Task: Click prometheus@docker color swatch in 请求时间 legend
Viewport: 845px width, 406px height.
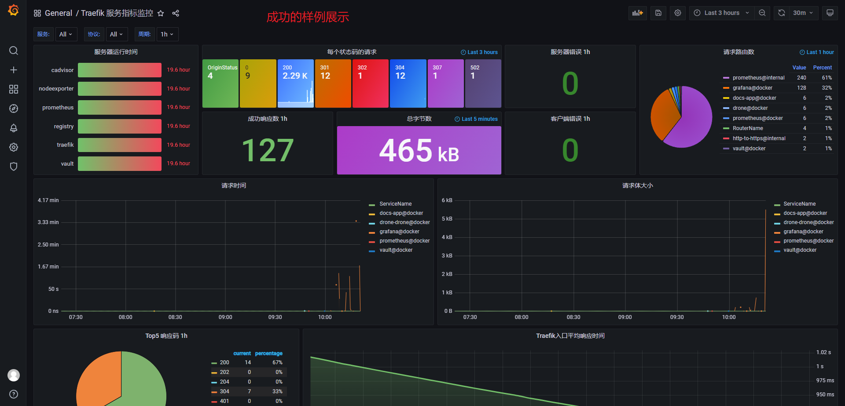Action: [371, 242]
